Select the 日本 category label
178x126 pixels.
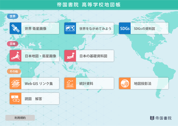coord(12,44)
